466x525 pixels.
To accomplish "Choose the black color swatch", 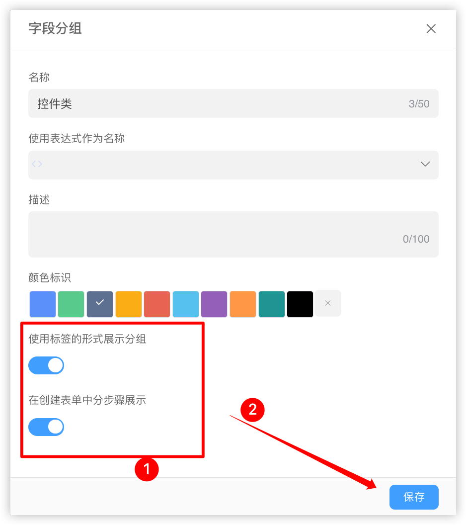I will tap(300, 304).
